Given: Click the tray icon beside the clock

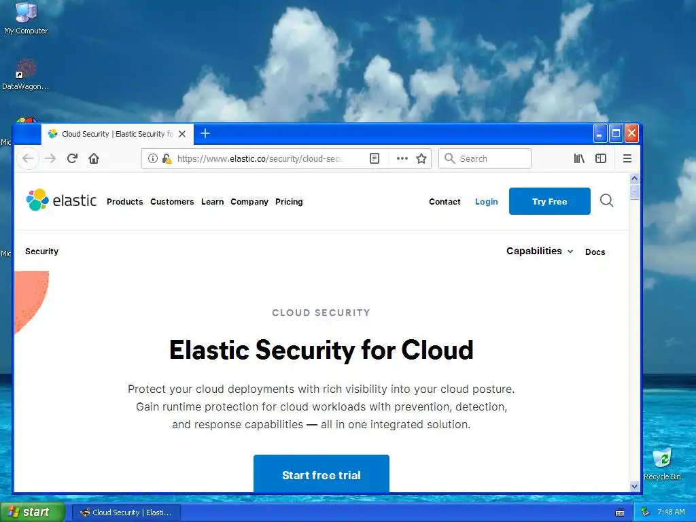Looking at the screenshot, I should [x=646, y=512].
